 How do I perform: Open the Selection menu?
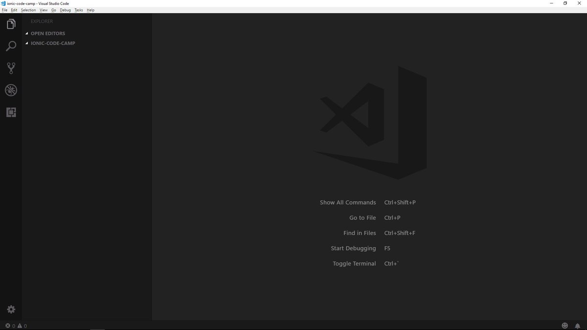[x=28, y=10]
